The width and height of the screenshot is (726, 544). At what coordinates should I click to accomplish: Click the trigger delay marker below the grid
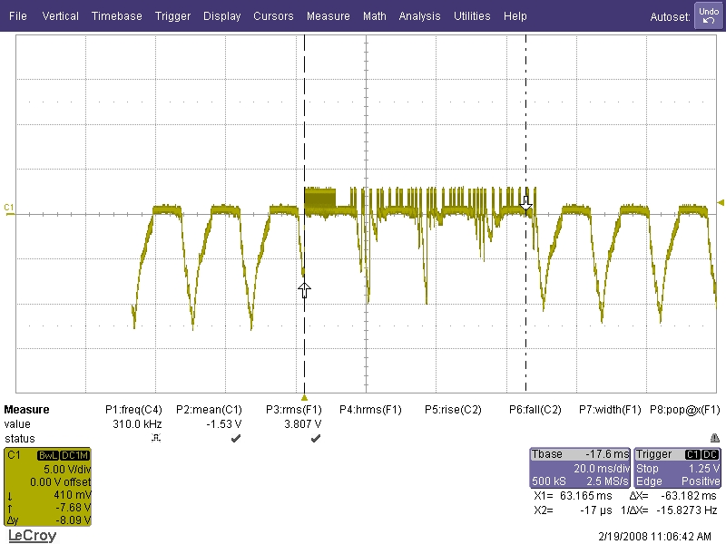[x=305, y=397]
